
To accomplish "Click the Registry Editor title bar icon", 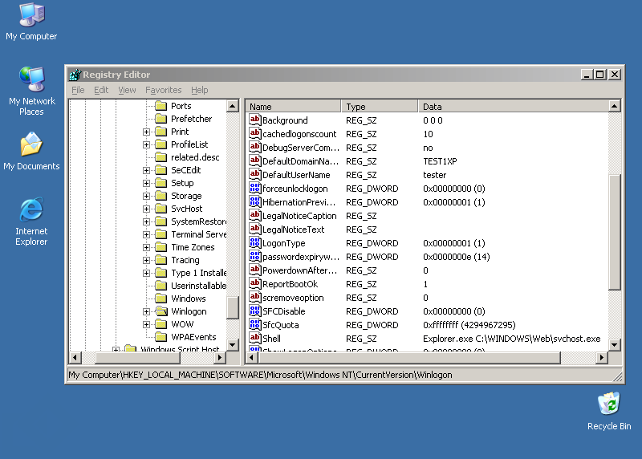I will tap(75, 75).
